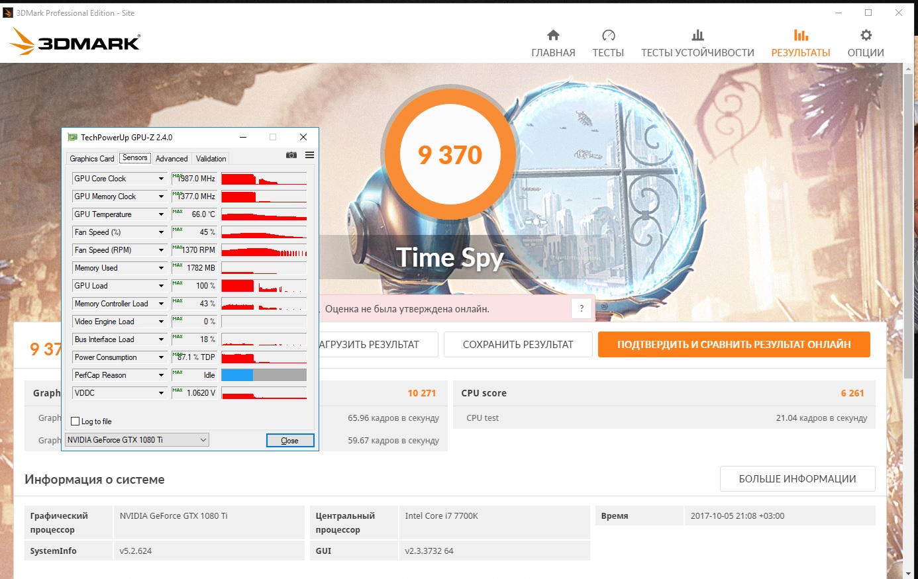Click the CPU score value 6 261
The image size is (918, 579).
(852, 393)
